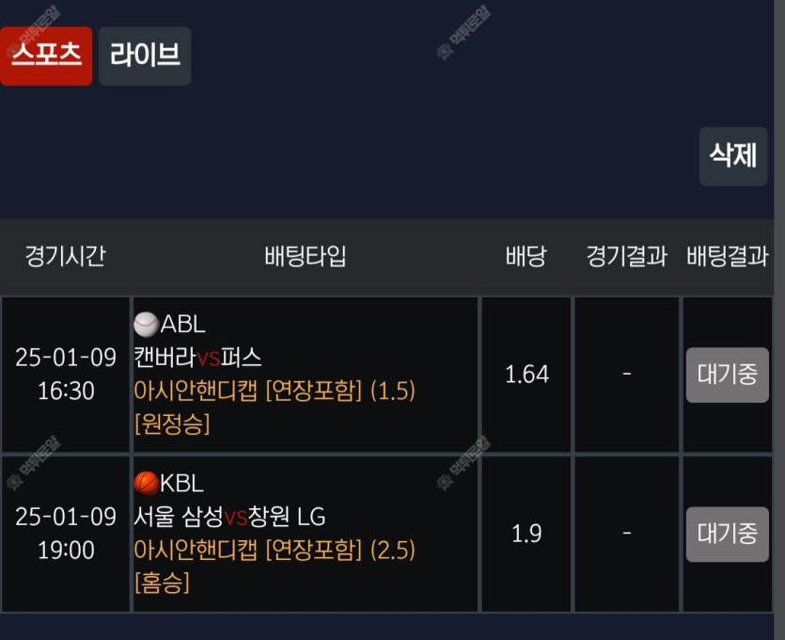Select the 배팅타입 column header
Screen dimensions: 785x640
(x=306, y=257)
